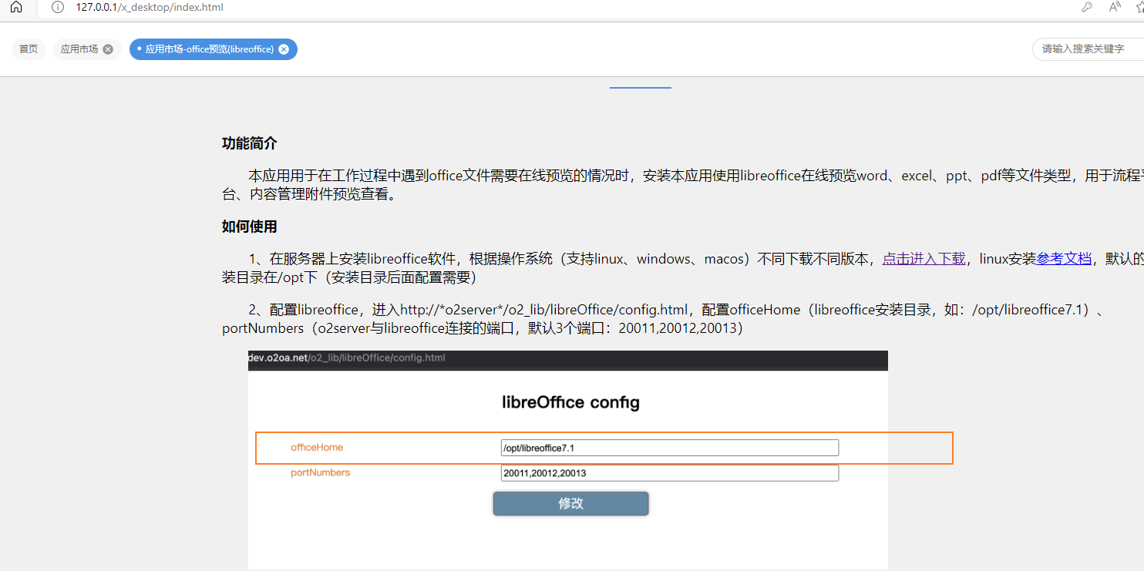Focus the 请输入搜索关键字 search box
This screenshot has width=1144, height=571.
tap(1088, 49)
